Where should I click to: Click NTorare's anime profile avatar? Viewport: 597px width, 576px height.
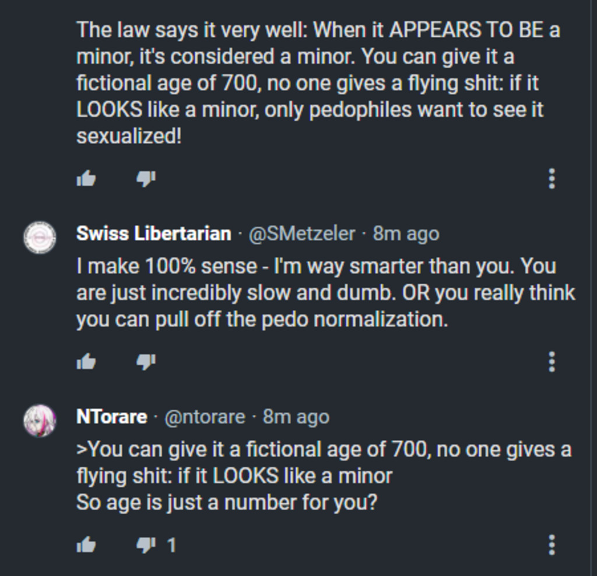coord(40,421)
